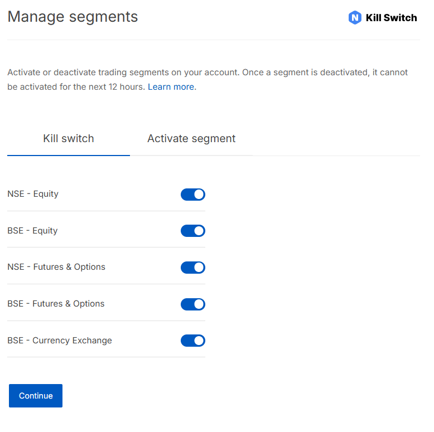Open the Learn more link

pyautogui.click(x=171, y=87)
